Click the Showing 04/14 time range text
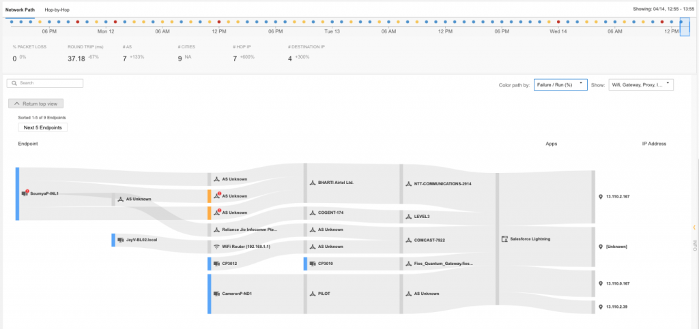Screen dimensions: 699x329 [664, 9]
